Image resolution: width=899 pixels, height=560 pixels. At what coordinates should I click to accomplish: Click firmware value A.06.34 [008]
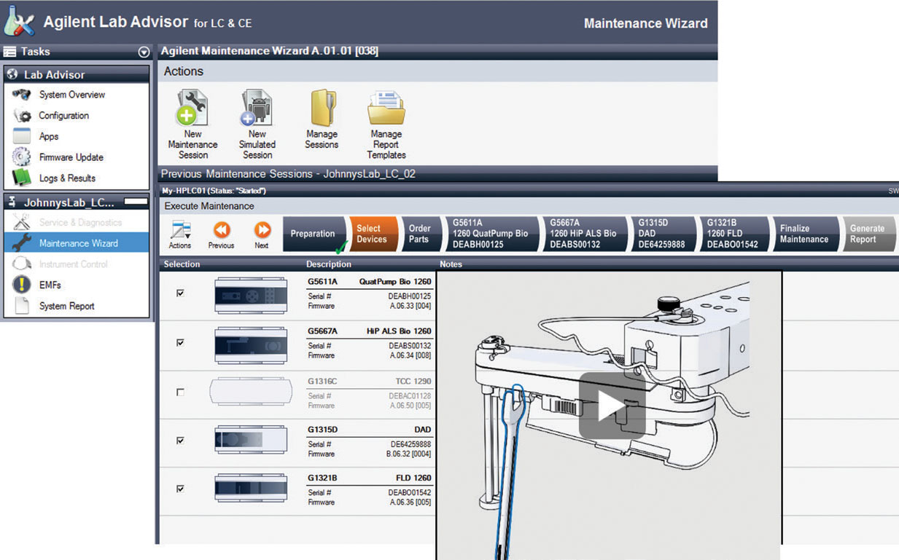410,355
